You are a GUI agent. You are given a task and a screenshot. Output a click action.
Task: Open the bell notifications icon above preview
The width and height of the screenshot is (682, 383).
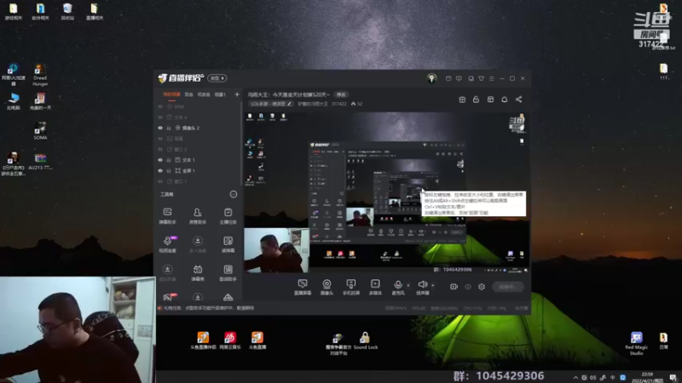504,100
